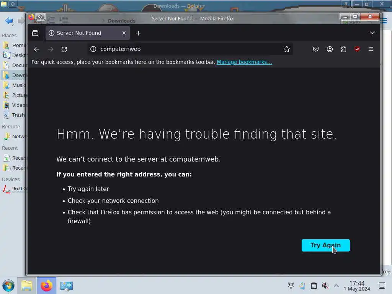Screen dimensions: 392x294
Task: Open the clock showing 17:44
Action: 357,286
